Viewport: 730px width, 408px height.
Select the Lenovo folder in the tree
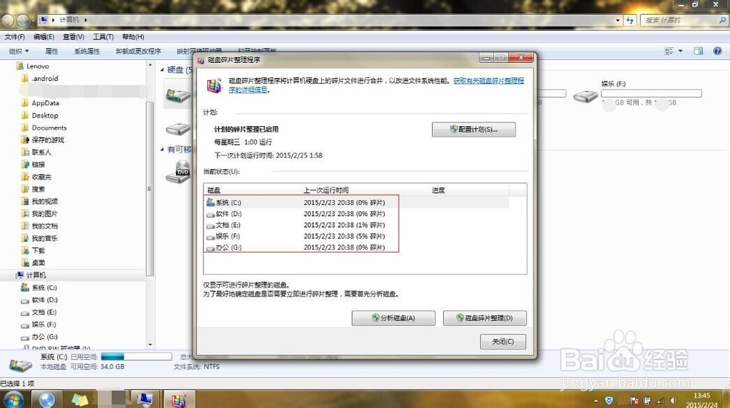(37, 66)
